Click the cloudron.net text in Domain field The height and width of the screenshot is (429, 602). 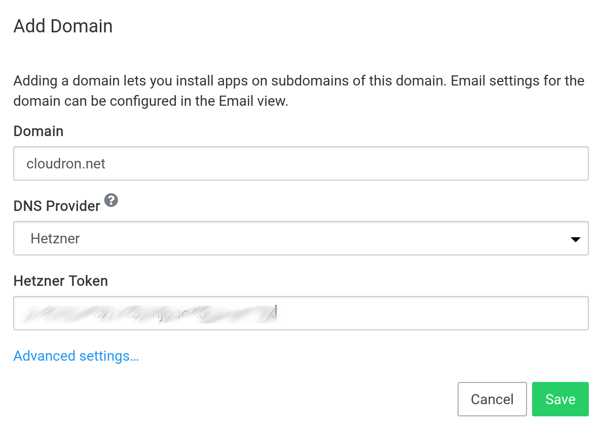[66, 164]
